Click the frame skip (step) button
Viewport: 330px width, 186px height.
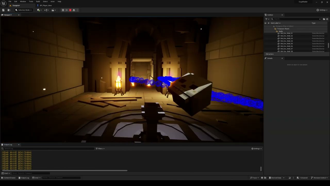[x=67, y=10]
